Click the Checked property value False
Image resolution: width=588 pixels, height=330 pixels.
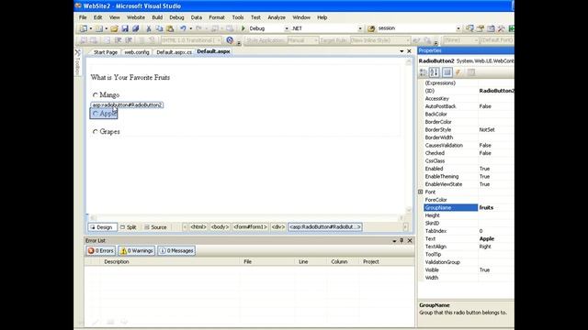(x=485, y=153)
